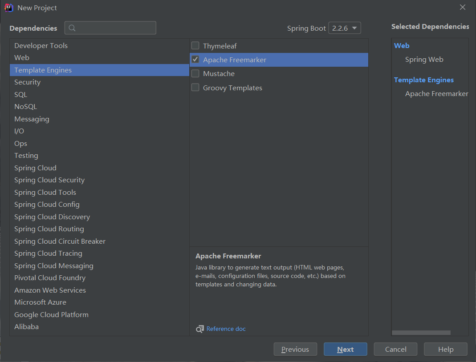Select Pivotal Cloud Foundry category

99,278
